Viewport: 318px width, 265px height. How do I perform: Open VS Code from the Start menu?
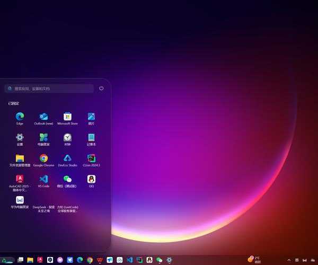pyautogui.click(x=43, y=181)
